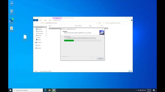
Task: Open Edge from the taskbar
Action: pyautogui.click(x=45, y=90)
